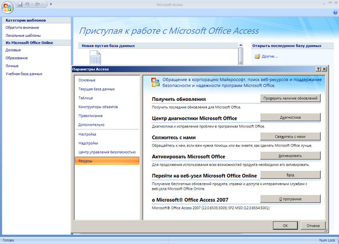Cancel the dialog with Отмена
339x244 pixels.
313,225
